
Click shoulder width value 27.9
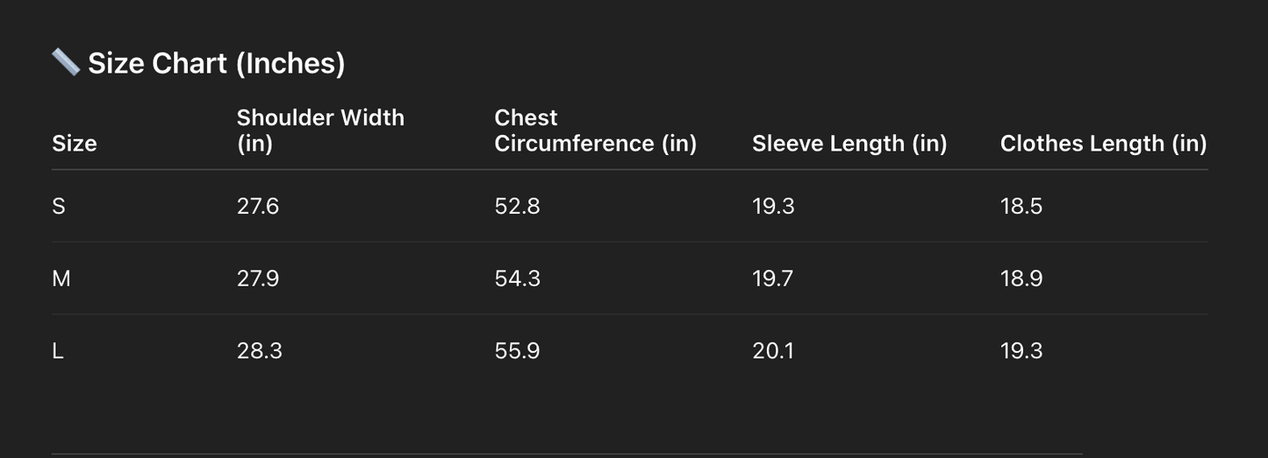click(258, 278)
